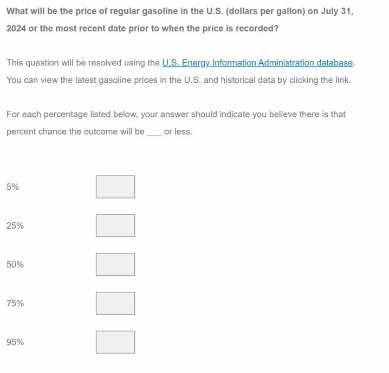This screenshot has height=373, width=389.
Task: Select the 50% percentile input box
Action: click(x=115, y=264)
